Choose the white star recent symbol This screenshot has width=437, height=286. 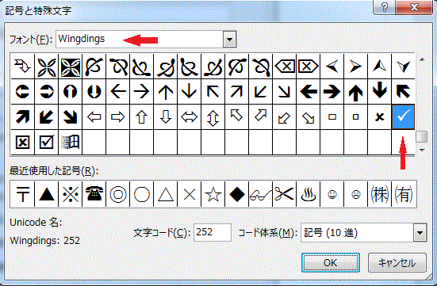(x=213, y=194)
